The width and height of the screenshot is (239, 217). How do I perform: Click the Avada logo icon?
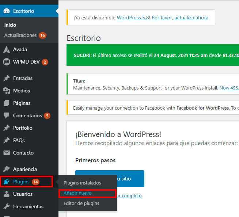coord(7,49)
